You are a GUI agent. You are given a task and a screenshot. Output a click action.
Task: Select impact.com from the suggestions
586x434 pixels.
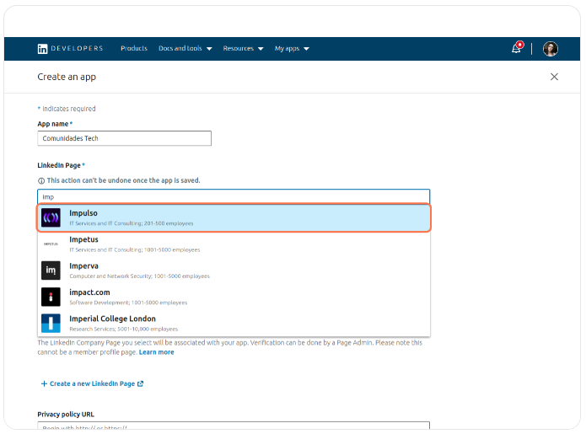pos(234,297)
